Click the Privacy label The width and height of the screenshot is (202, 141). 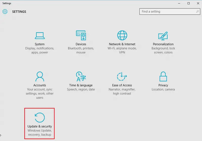tap(163, 85)
